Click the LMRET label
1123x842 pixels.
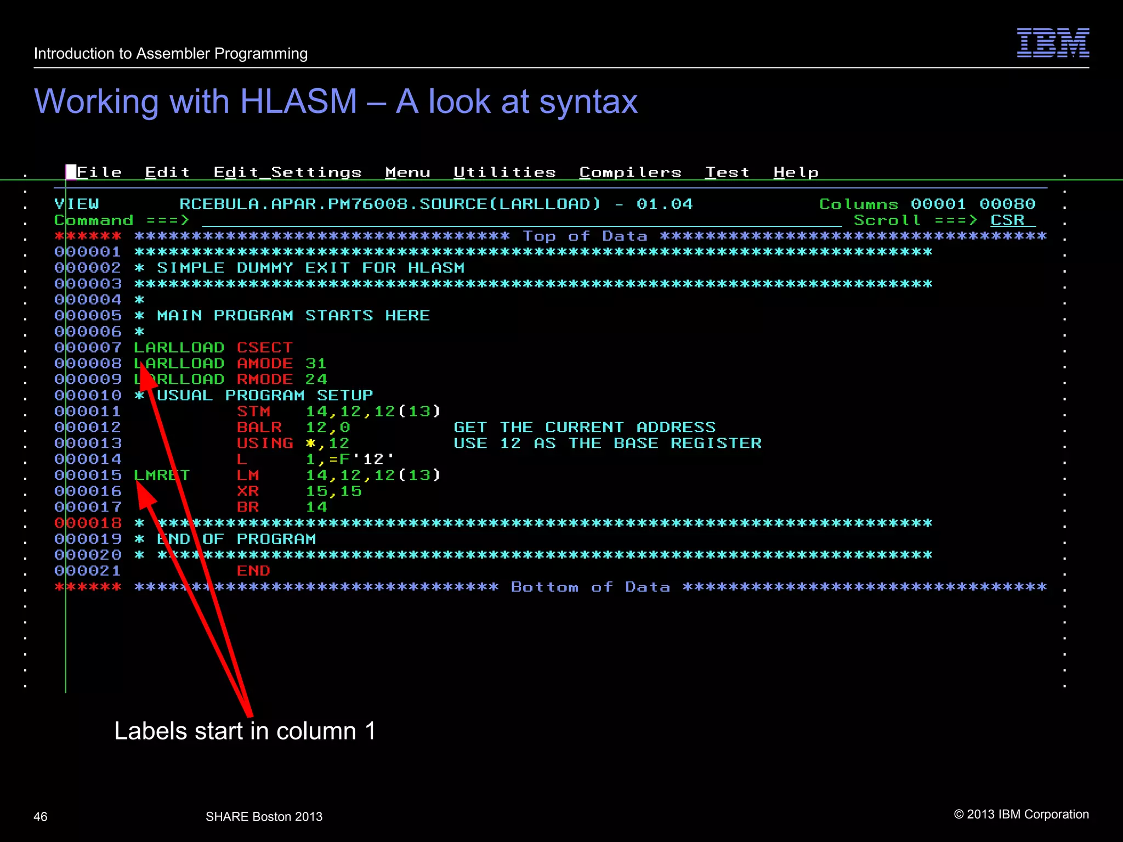(x=162, y=475)
